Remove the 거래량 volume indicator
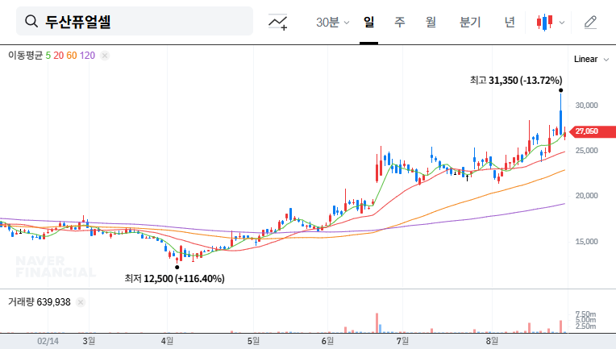The height and width of the screenshot is (349, 616). pos(81,302)
